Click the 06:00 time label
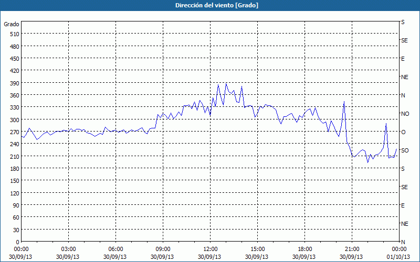Screen dimensions: 420x262 tap(115, 249)
